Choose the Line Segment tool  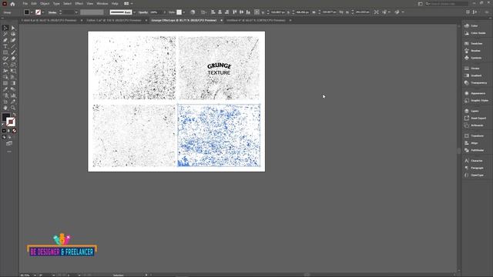[13, 46]
